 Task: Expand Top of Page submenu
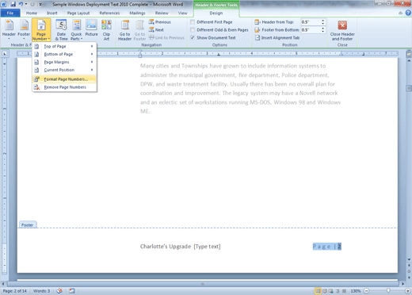(x=64, y=46)
